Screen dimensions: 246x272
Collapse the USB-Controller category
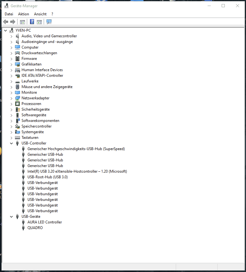pyautogui.click(x=12, y=143)
